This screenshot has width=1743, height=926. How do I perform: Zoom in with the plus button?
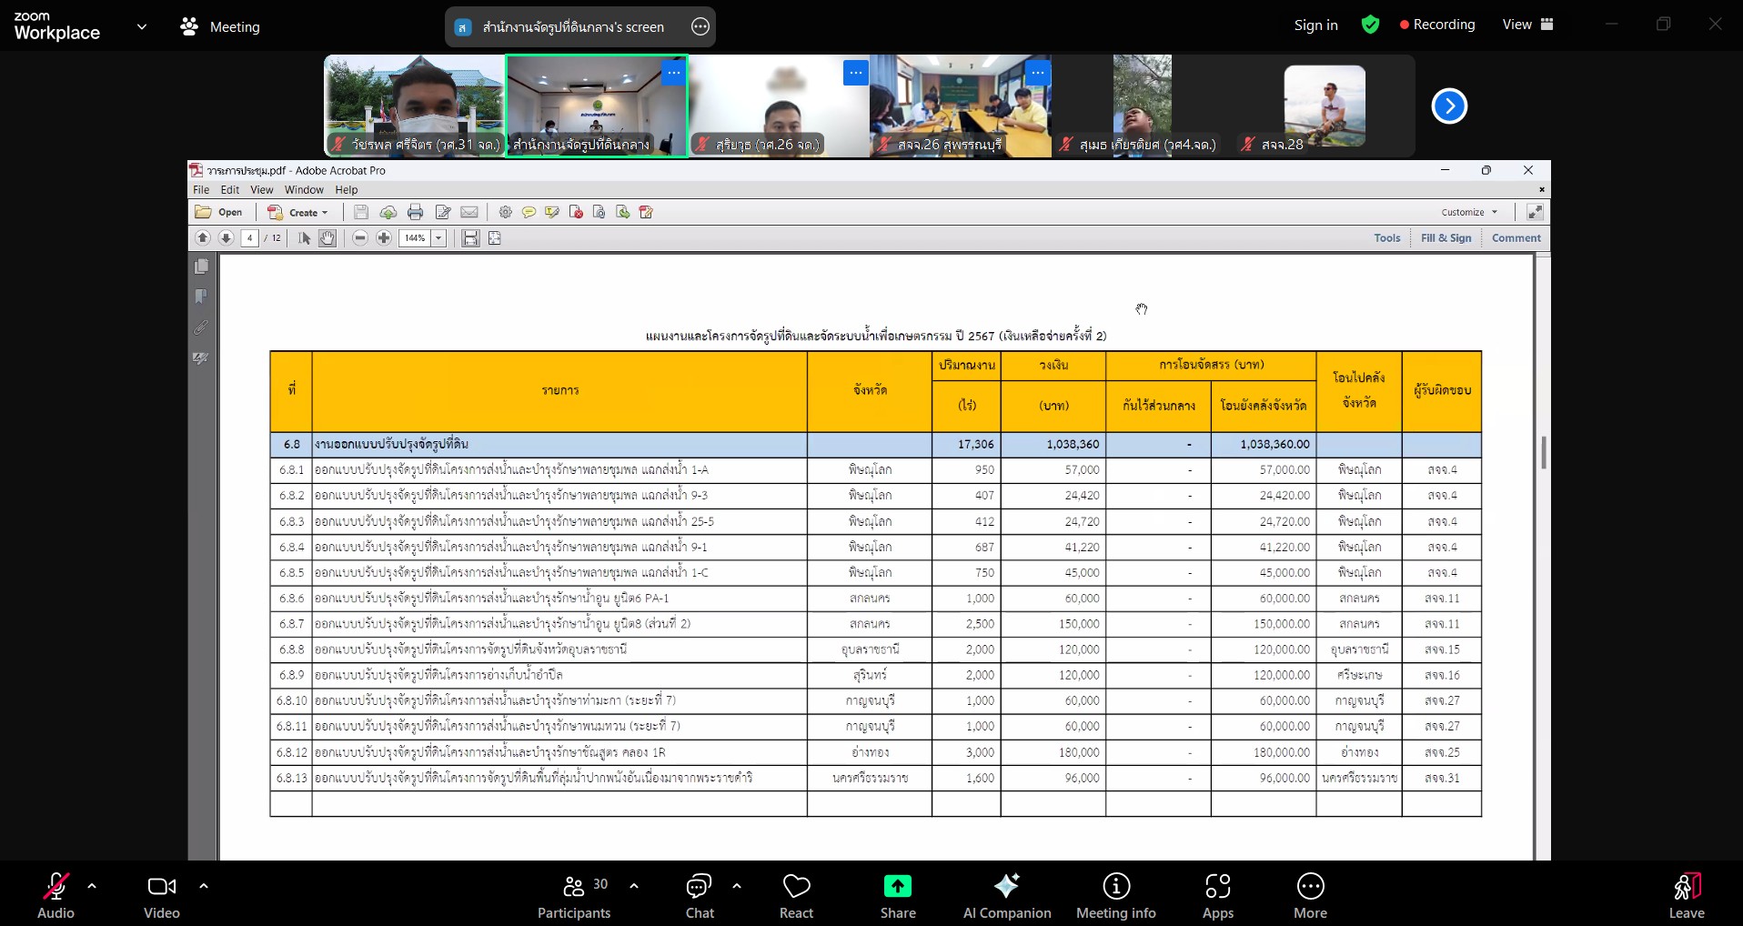tap(384, 237)
